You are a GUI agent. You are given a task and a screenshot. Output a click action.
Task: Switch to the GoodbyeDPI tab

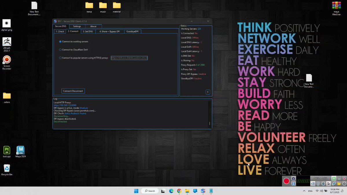click(132, 31)
